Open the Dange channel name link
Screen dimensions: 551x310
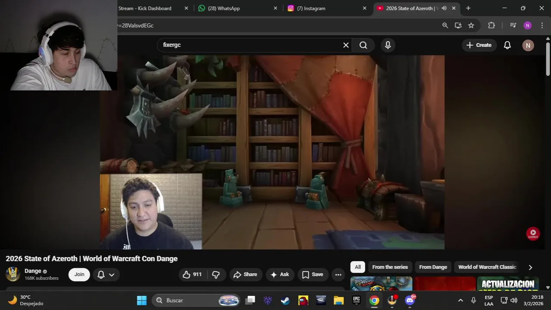pos(33,271)
